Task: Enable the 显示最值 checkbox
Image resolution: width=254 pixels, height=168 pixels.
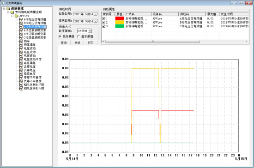Action: [x=79, y=36]
